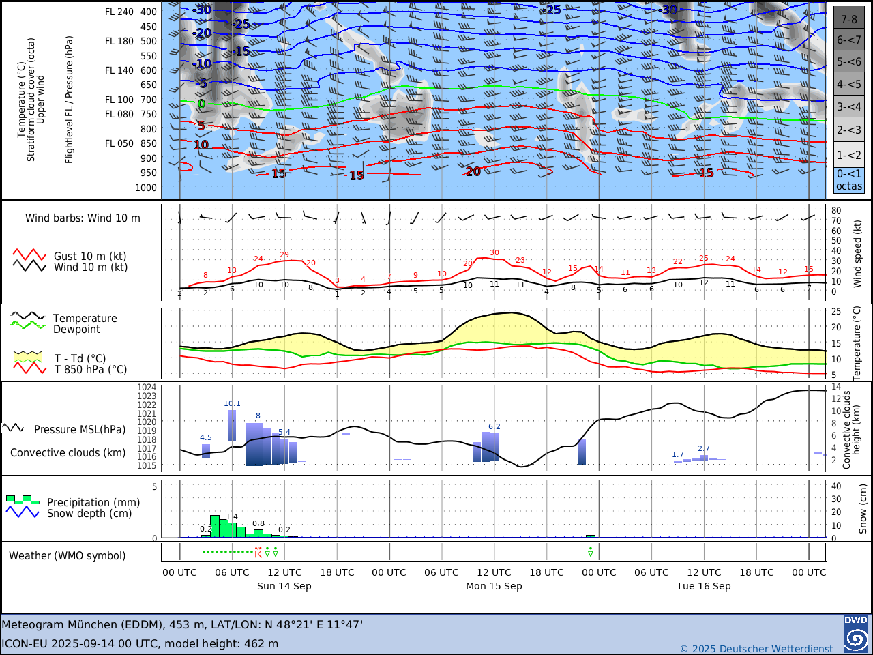Click the 12 UTC label above Sun 14 Sep
The image size is (873, 655).
284,572
